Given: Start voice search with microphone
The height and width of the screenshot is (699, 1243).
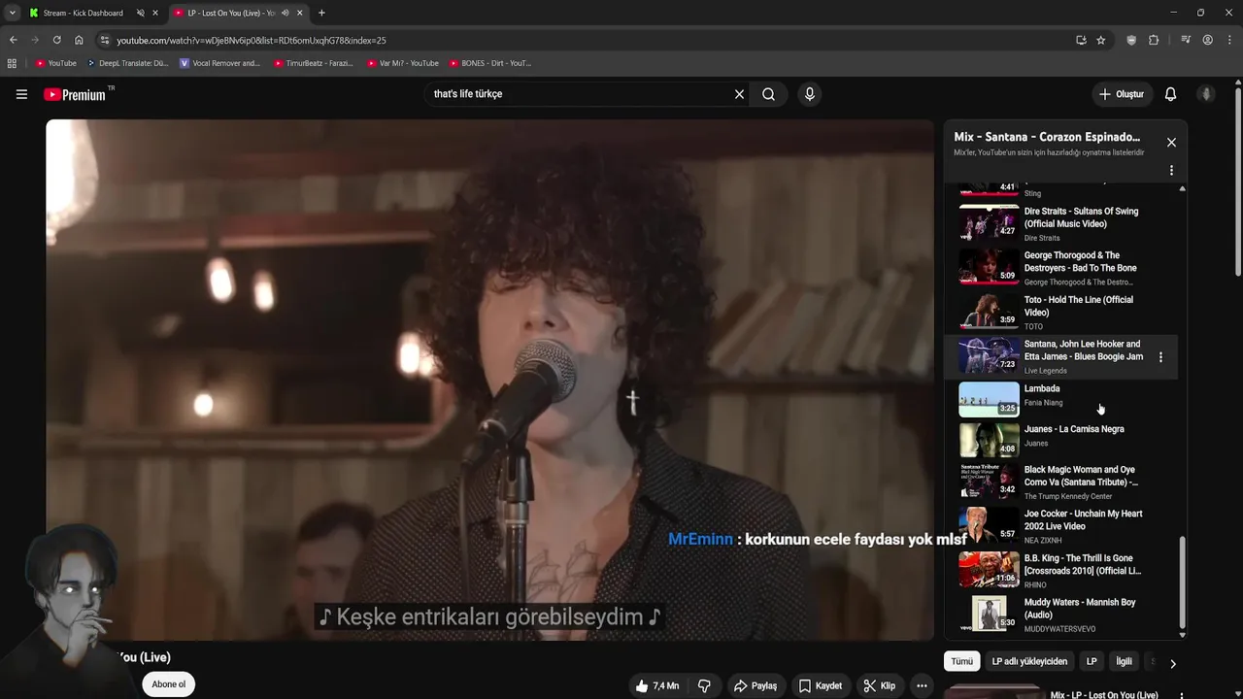Looking at the screenshot, I should pos(810,94).
